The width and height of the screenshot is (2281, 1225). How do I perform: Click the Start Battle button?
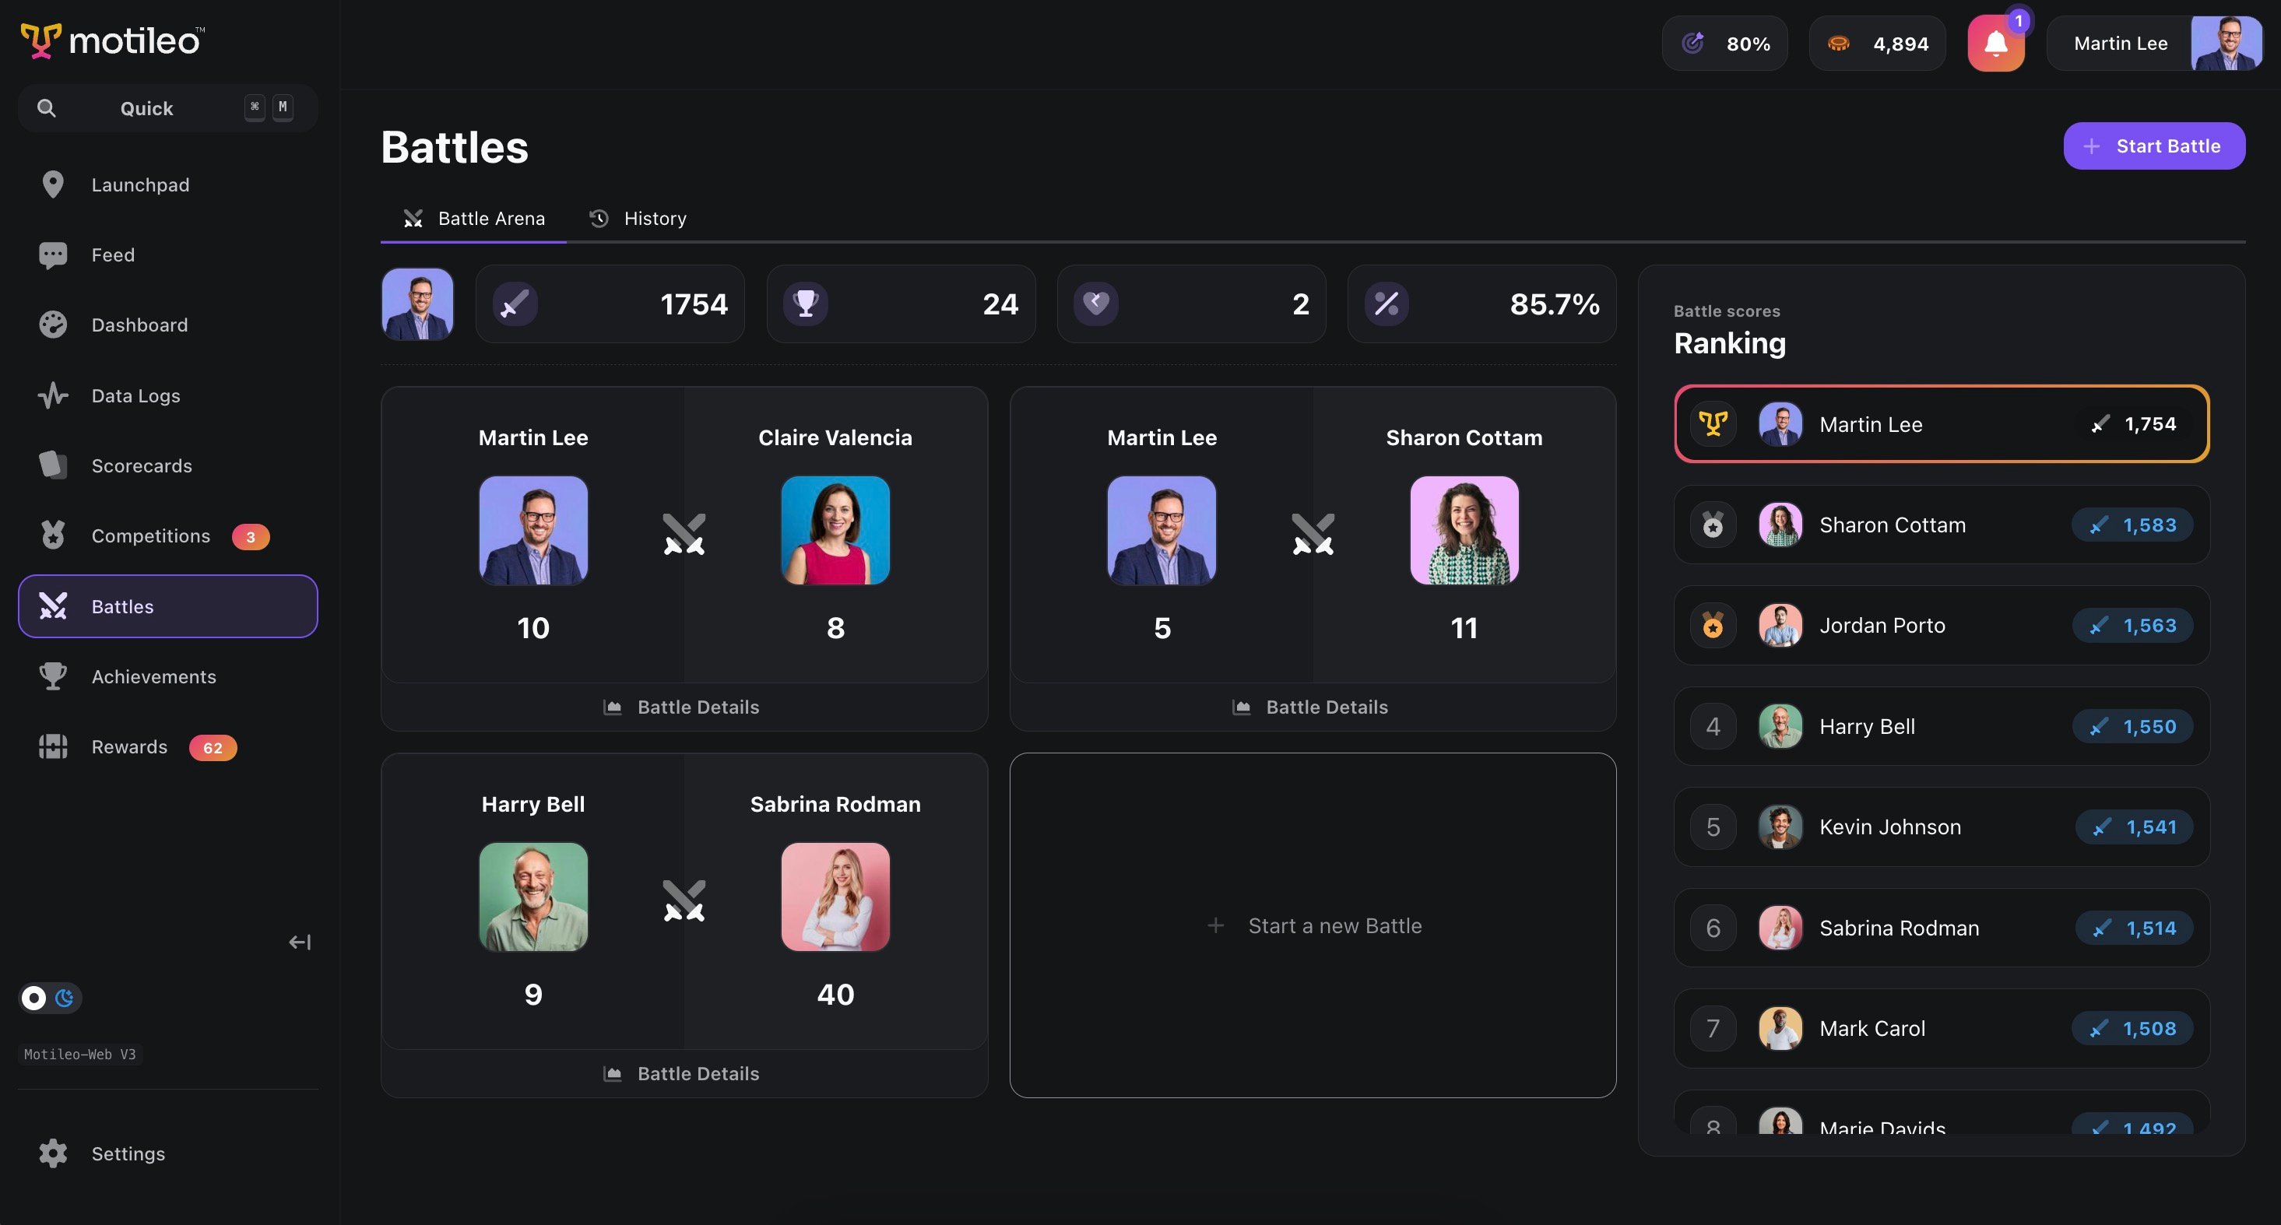(2153, 146)
